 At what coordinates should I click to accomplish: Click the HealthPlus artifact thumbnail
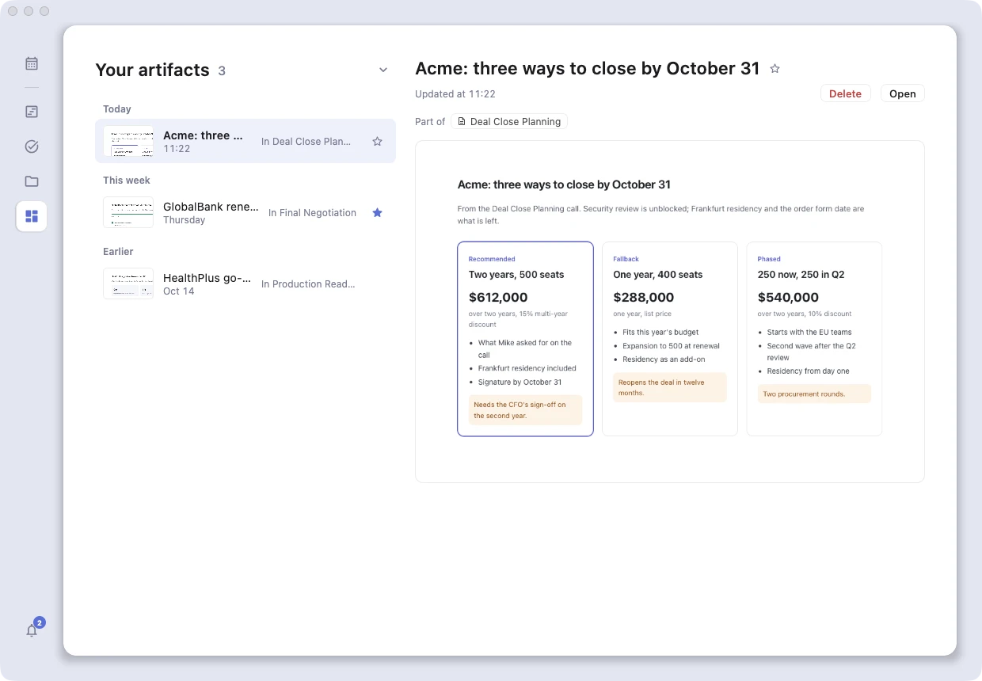128,283
